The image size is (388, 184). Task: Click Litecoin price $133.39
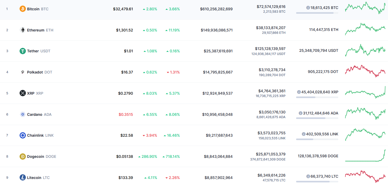pyautogui.click(x=126, y=178)
